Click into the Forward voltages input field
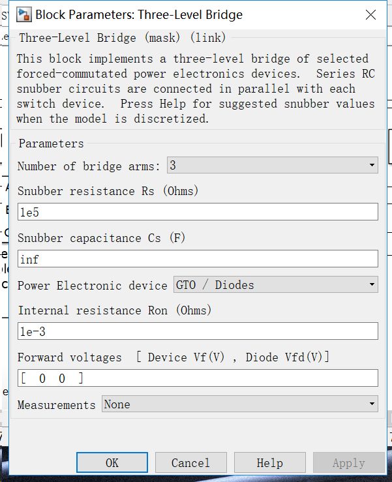The image size is (392, 482). point(198,378)
